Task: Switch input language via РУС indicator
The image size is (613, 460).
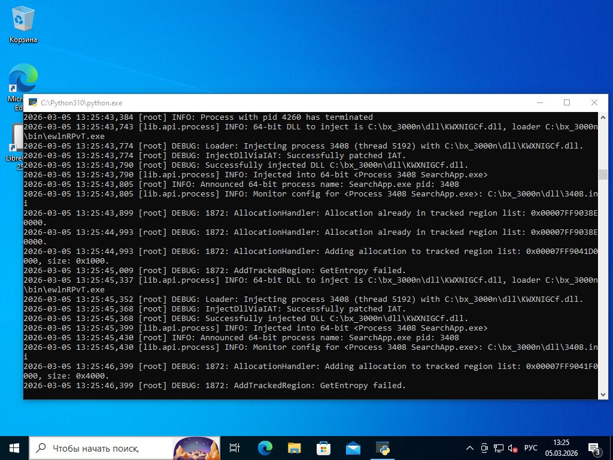Action: click(530, 448)
